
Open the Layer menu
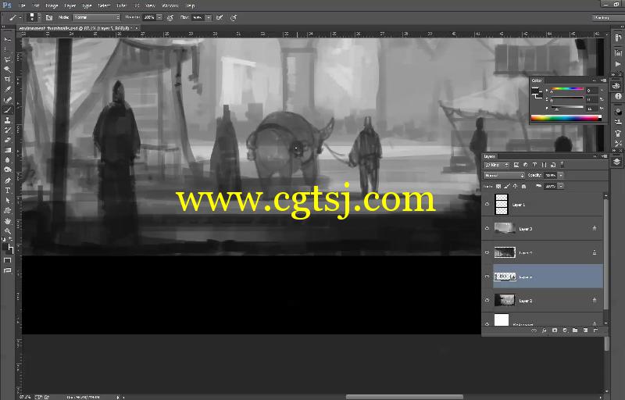point(70,5)
